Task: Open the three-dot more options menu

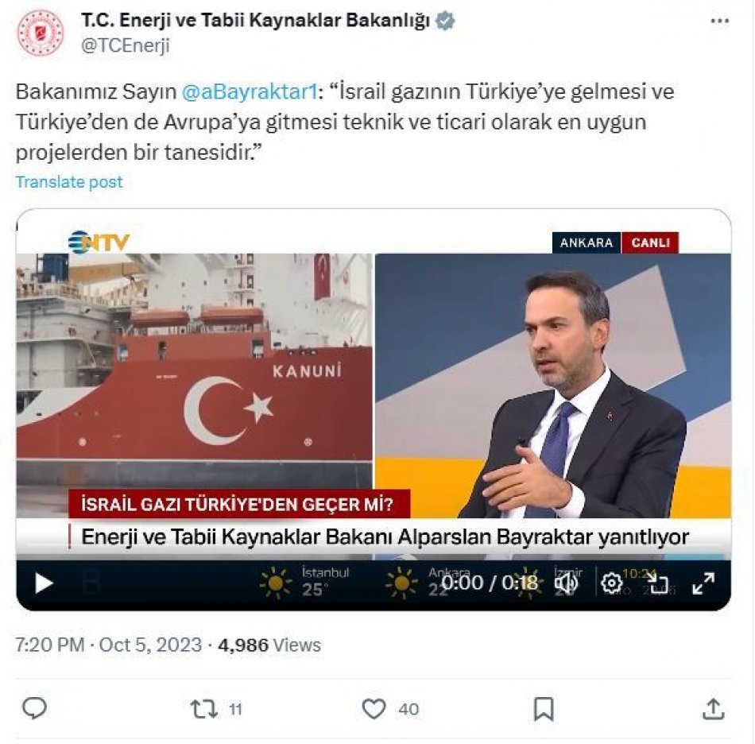Action: tap(719, 21)
